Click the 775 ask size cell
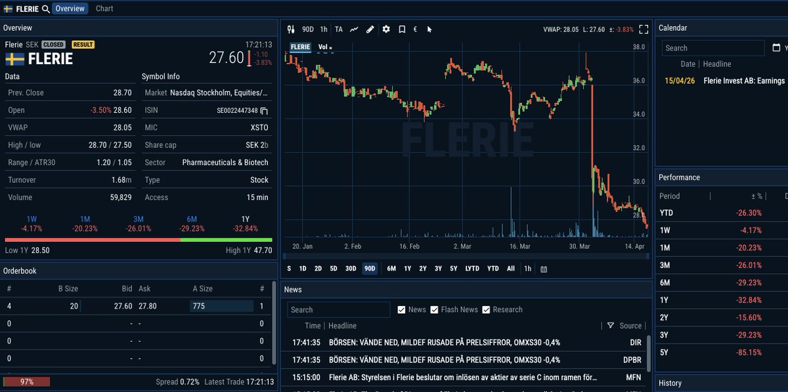 tap(221, 306)
